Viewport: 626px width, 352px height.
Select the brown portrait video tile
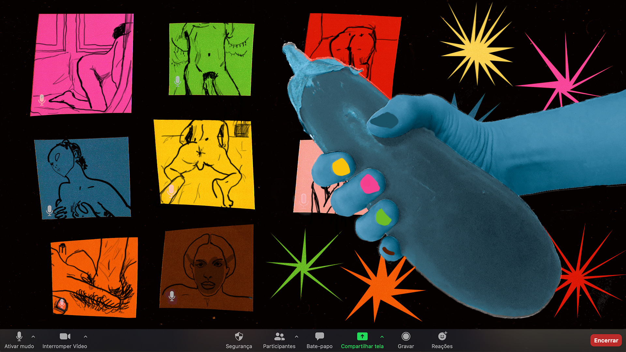207,267
